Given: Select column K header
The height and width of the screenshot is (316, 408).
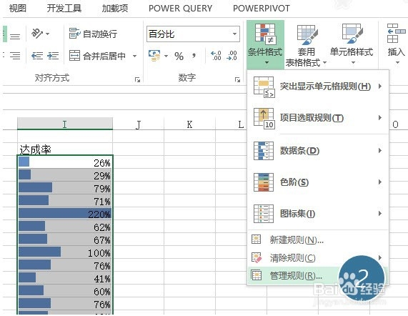Looking at the screenshot, I should pos(189,124).
